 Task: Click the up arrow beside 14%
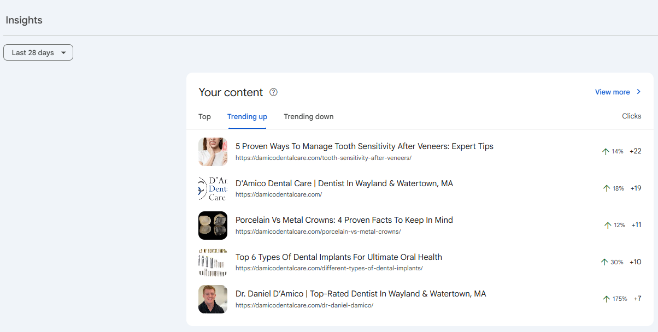tap(606, 152)
